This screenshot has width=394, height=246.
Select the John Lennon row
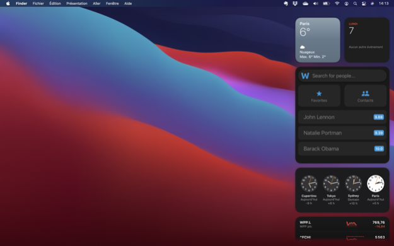point(342,117)
